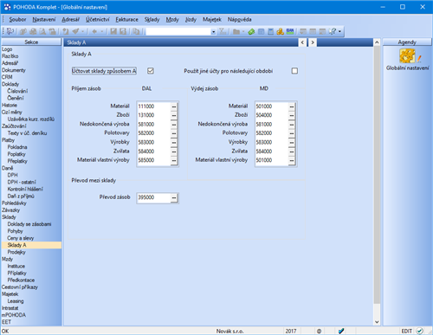This screenshot has height=335, width=433.
Task: Select Prodejky section
Action: tap(16, 252)
